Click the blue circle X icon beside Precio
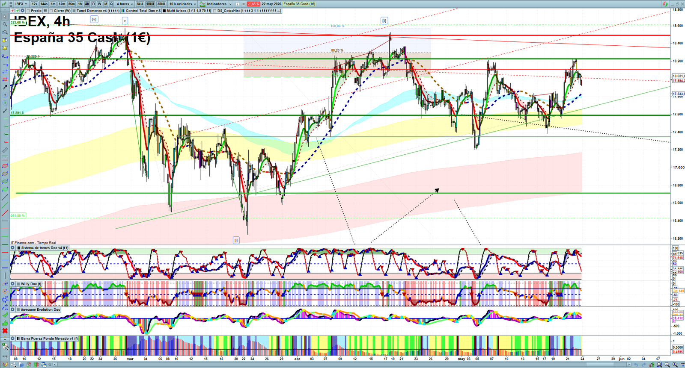The width and height of the screenshot is (685, 368). (22, 11)
